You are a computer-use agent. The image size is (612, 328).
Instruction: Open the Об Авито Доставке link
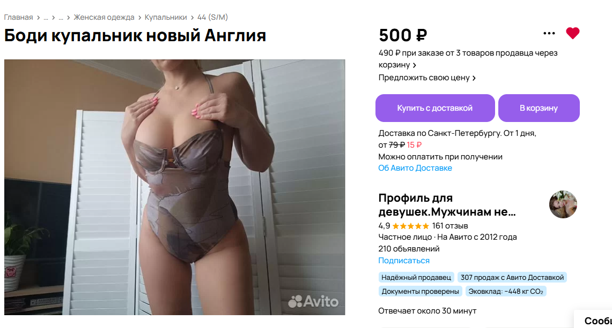click(415, 168)
